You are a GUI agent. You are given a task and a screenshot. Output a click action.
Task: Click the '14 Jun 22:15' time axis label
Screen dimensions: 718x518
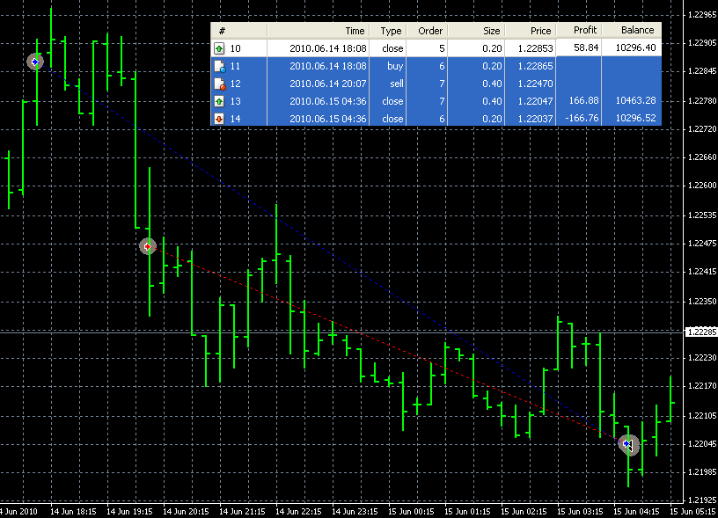coord(298,512)
